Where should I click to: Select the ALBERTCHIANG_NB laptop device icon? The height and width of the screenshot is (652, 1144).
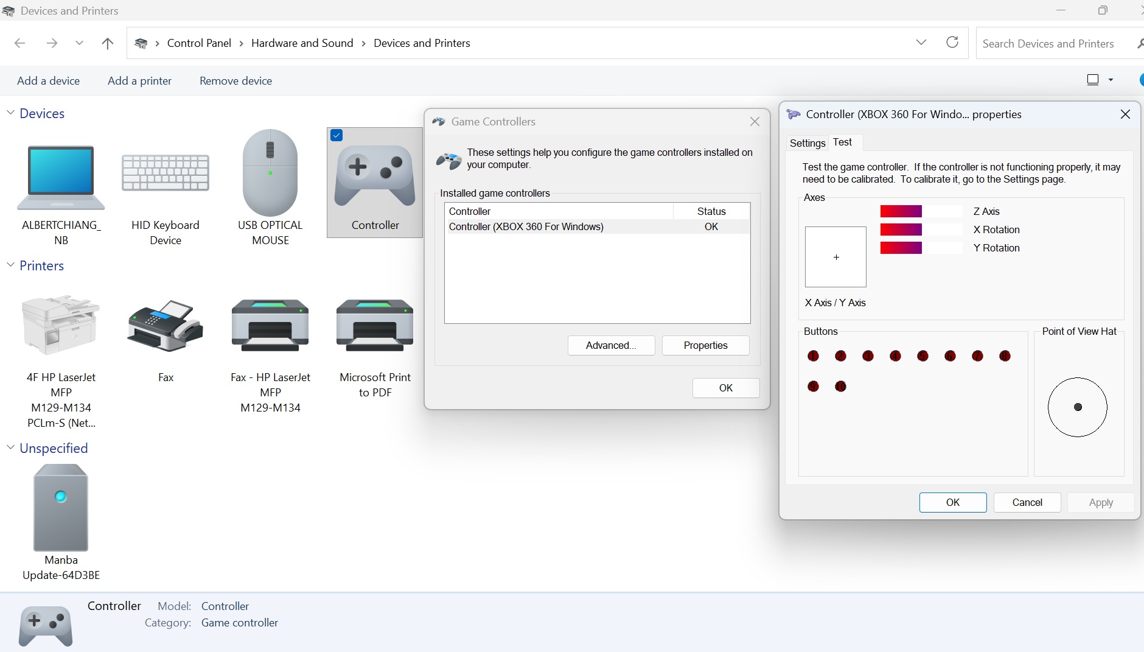61,178
